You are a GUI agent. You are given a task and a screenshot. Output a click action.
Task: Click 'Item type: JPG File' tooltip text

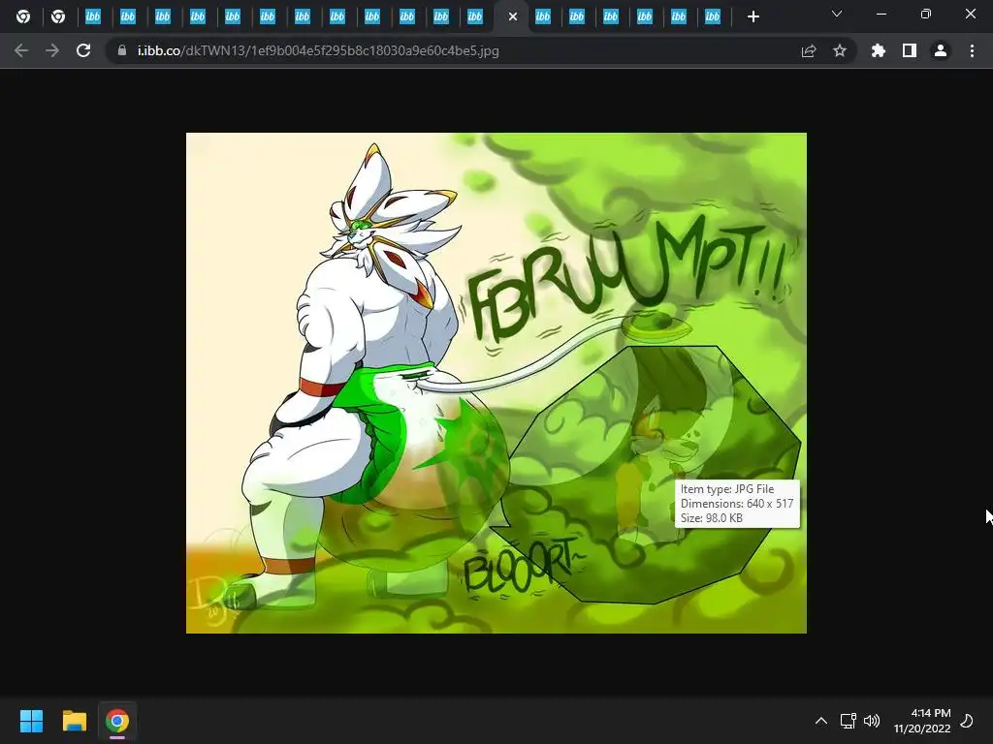tap(727, 489)
